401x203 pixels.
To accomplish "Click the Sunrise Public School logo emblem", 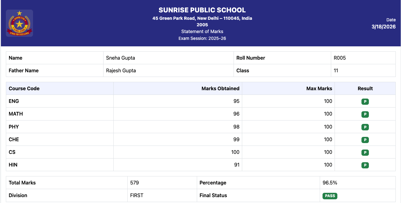I will click(x=19, y=23).
